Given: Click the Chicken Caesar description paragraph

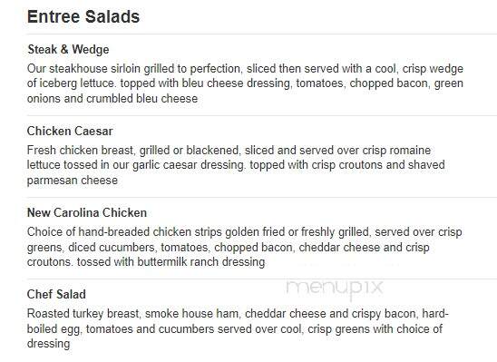Looking at the screenshot, I should pyautogui.click(x=236, y=165).
